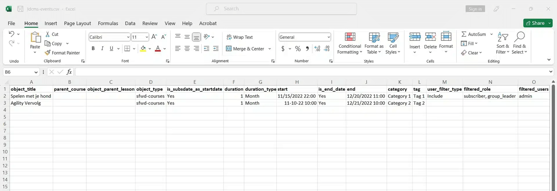
Task: Select cell containing Agility Vervolg
Action: (x=31, y=103)
